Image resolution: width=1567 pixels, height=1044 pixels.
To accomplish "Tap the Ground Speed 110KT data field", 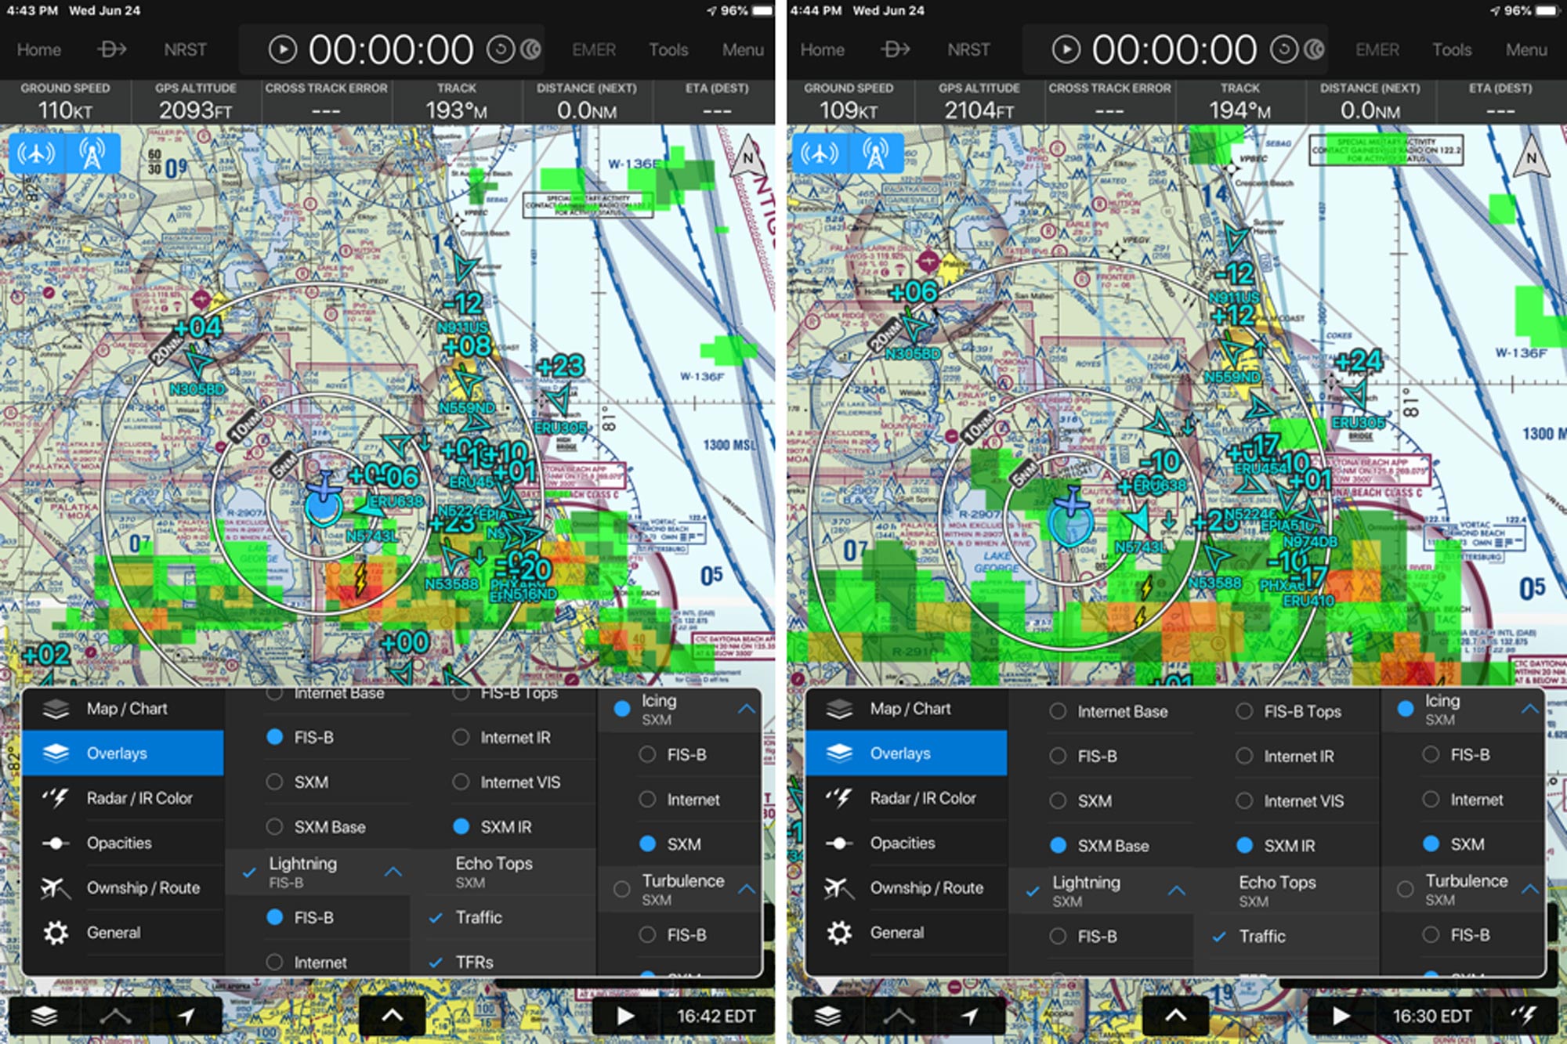I will (65, 101).
